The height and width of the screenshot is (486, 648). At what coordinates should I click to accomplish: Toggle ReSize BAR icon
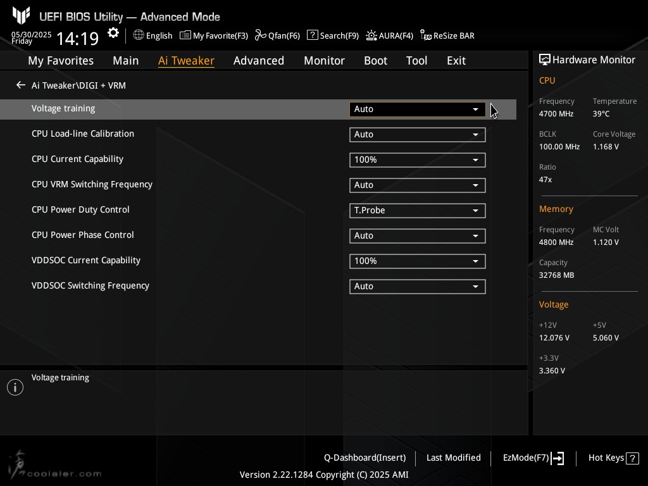pos(426,35)
